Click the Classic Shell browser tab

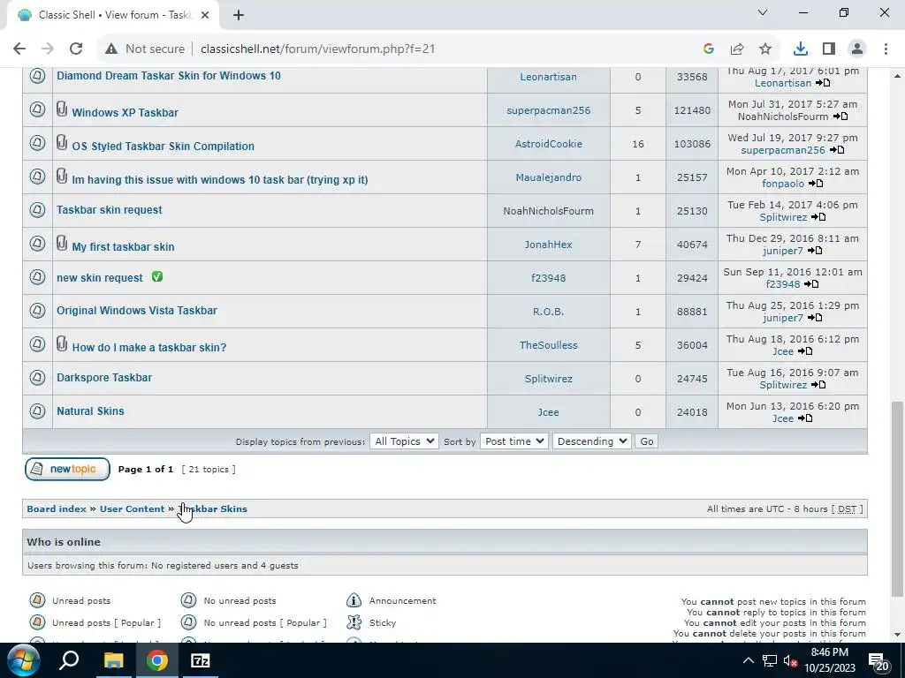pos(113,15)
